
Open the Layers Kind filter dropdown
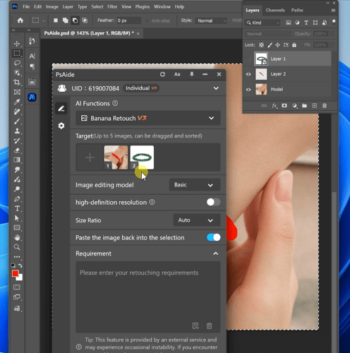tap(262, 23)
